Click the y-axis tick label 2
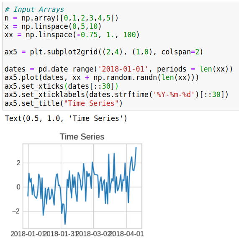The image size is (239, 241). [x=18, y=163]
